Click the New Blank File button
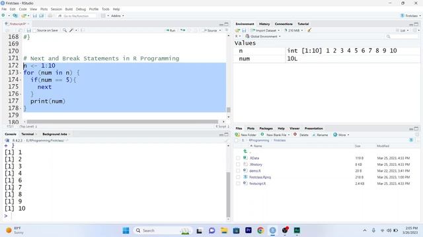The image size is (423, 237). (x=275, y=134)
